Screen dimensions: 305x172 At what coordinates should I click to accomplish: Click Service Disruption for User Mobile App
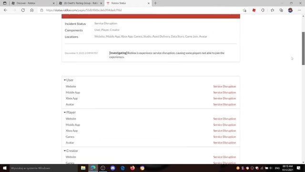click(x=224, y=92)
